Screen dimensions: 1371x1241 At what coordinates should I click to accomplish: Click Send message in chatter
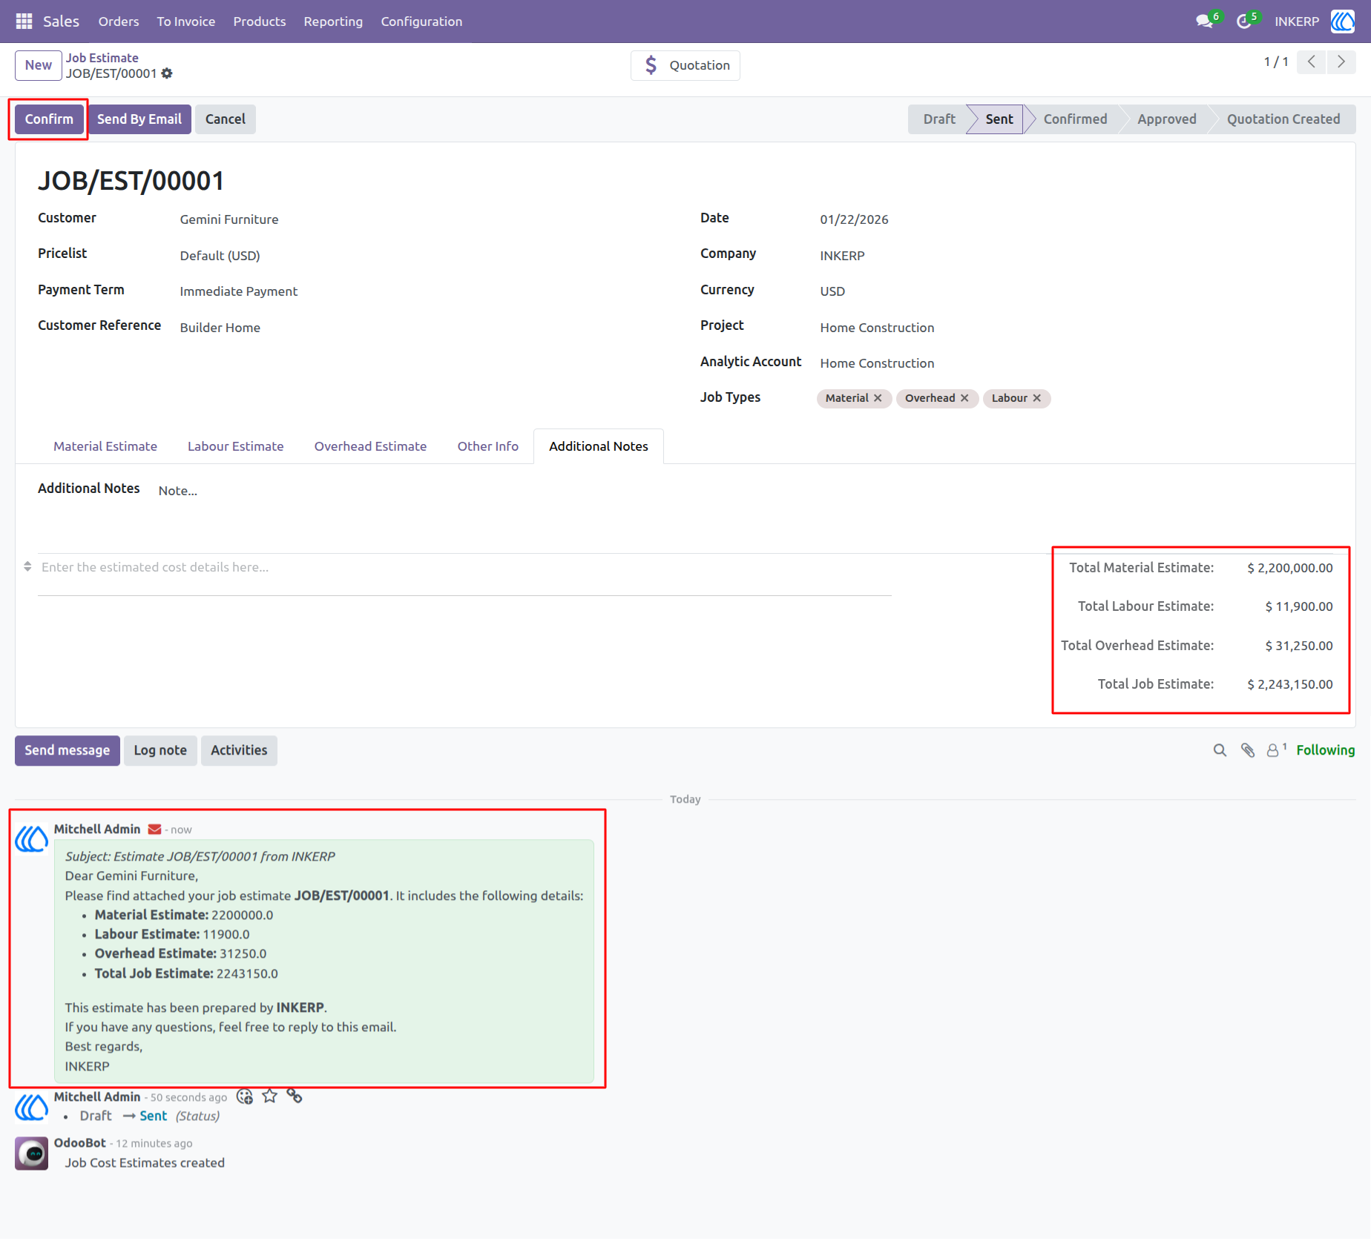click(x=68, y=750)
